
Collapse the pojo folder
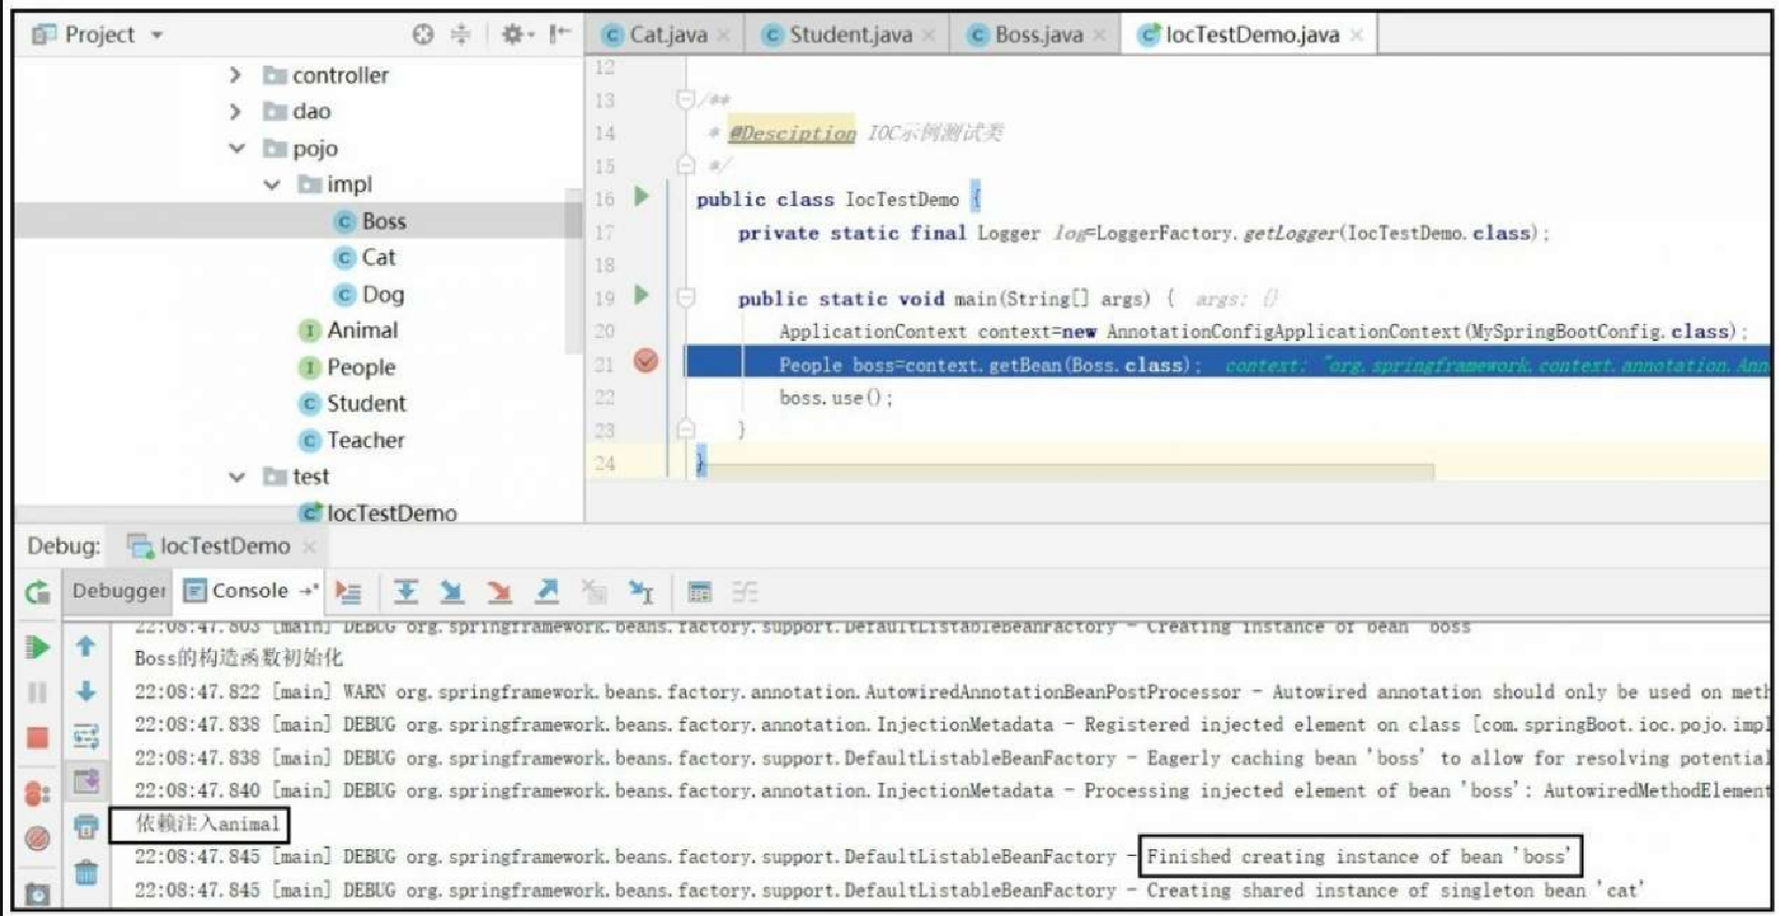[x=237, y=148]
